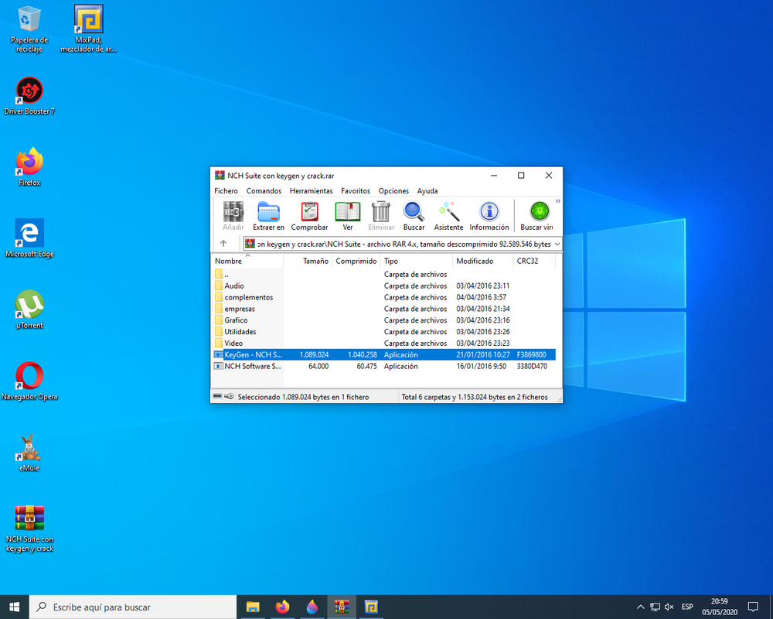Click Extraer en toolbar icon
The width and height of the screenshot is (773, 619).
(x=268, y=216)
